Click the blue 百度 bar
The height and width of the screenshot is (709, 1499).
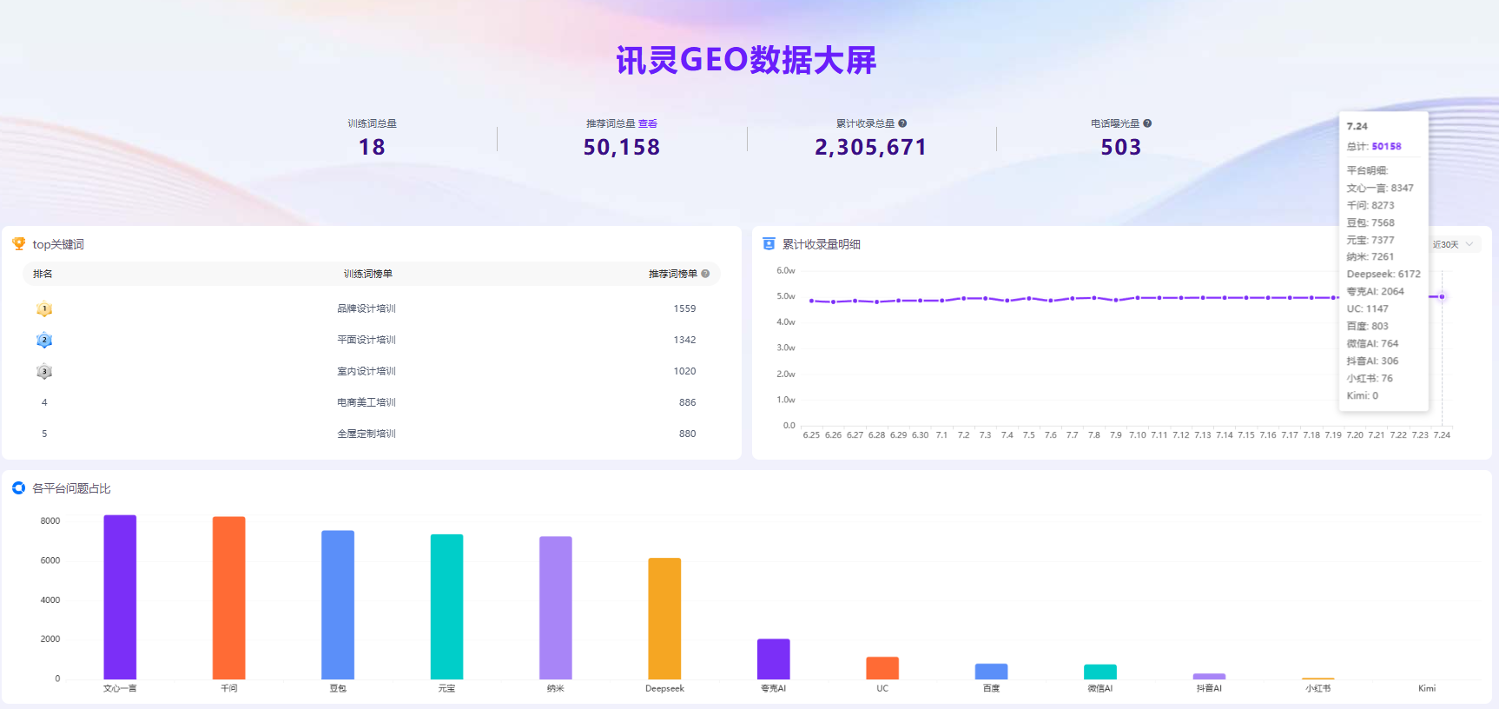click(991, 672)
